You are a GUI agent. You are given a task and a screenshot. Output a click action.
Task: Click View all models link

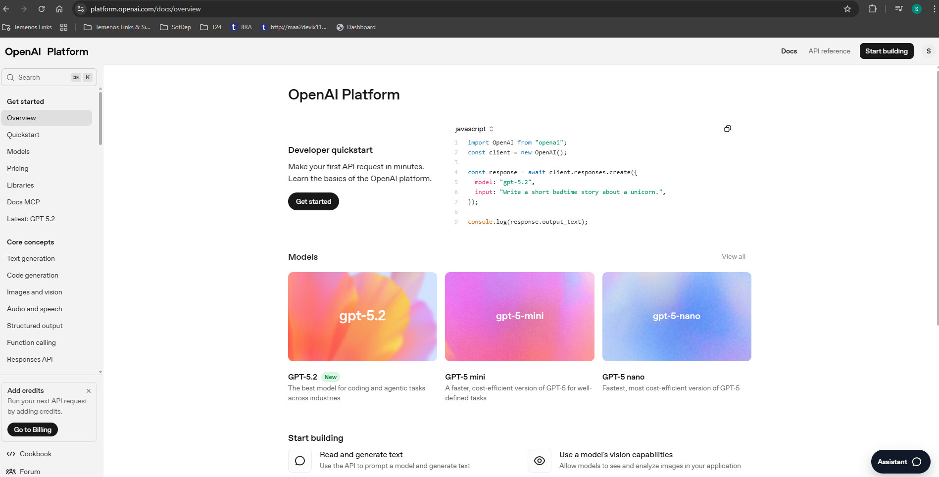(733, 256)
